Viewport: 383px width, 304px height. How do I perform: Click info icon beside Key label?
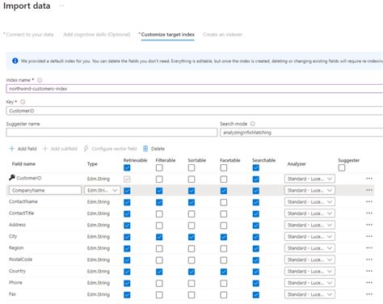[x=23, y=102]
